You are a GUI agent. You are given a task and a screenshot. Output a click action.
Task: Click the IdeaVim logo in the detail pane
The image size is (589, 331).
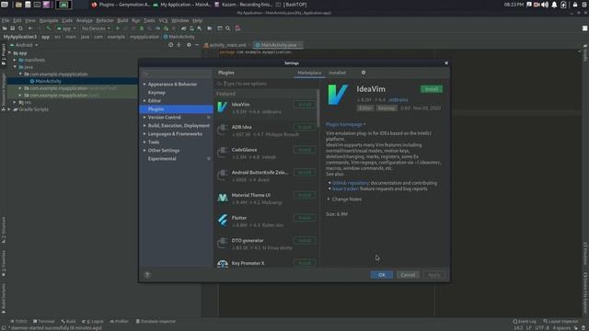coord(338,95)
